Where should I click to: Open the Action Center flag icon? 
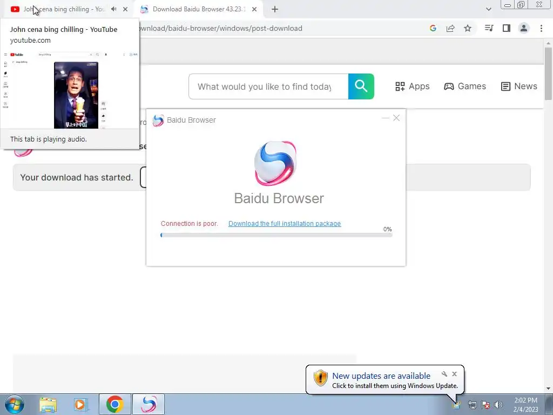(x=485, y=405)
